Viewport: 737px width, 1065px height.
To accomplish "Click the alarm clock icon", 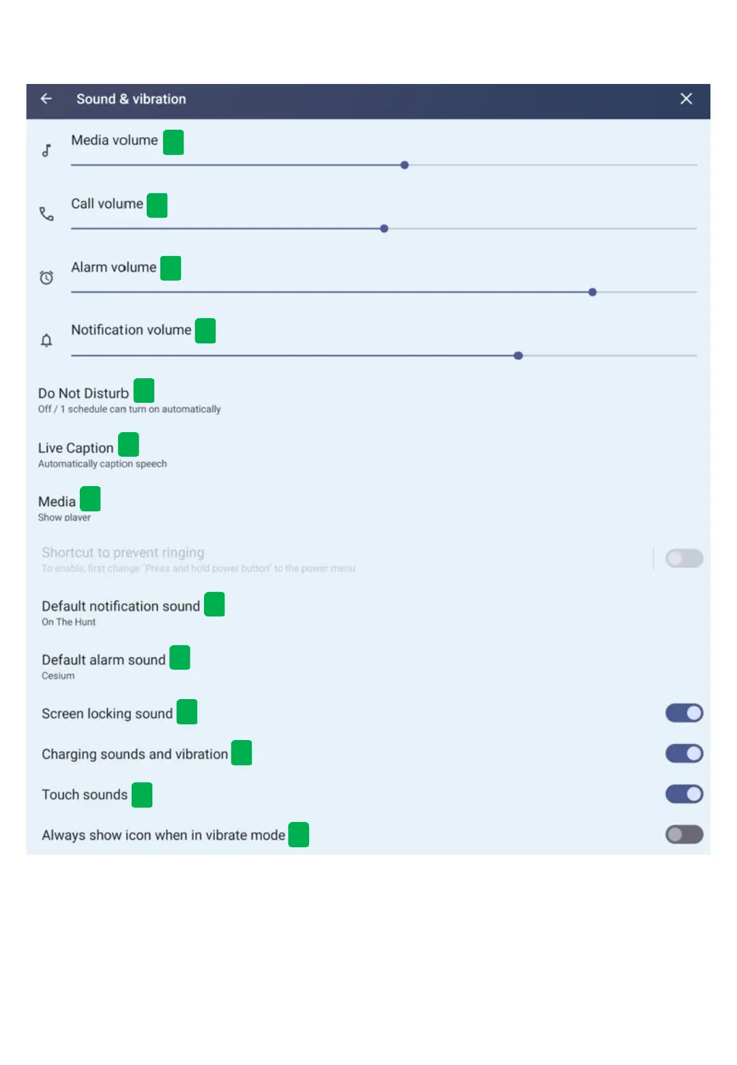I will pyautogui.click(x=46, y=277).
